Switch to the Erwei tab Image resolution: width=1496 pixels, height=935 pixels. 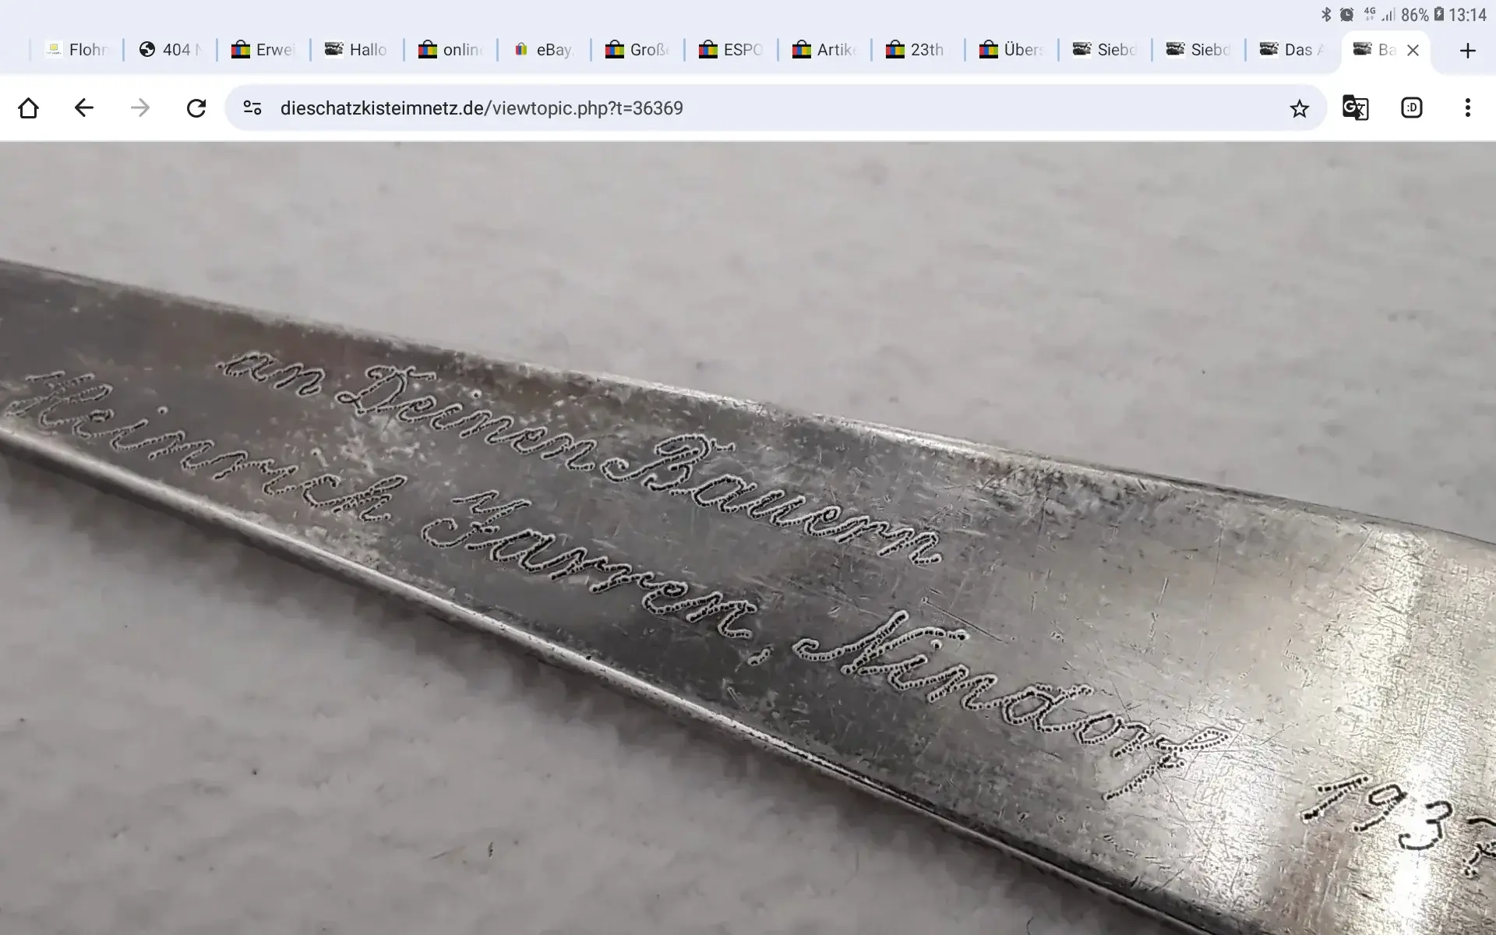263,50
